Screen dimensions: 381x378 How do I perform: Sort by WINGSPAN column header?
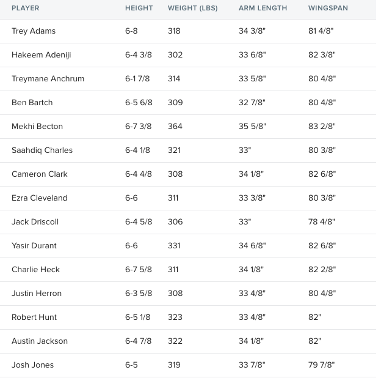[328, 8]
